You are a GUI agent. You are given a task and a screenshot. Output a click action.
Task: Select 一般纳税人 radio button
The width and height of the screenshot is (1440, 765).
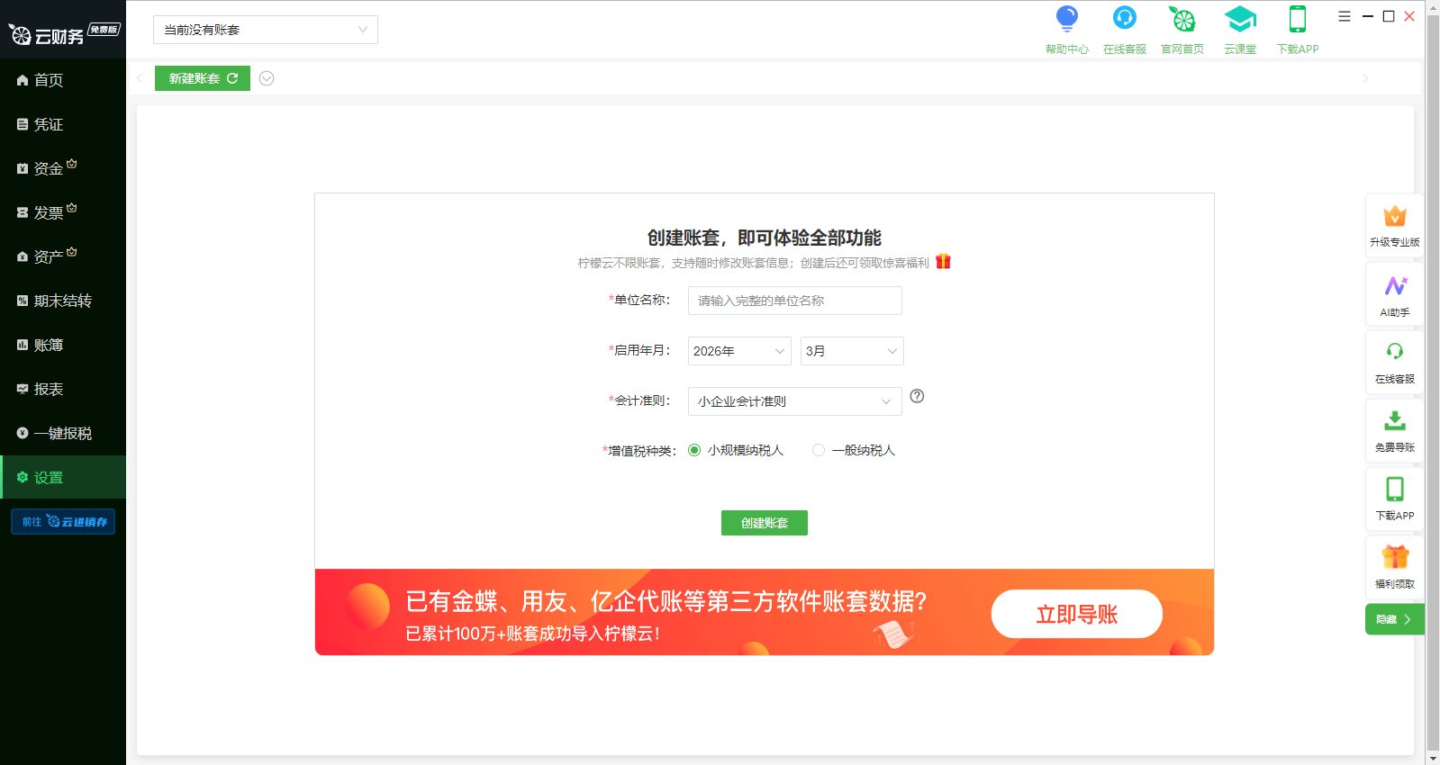pos(819,450)
